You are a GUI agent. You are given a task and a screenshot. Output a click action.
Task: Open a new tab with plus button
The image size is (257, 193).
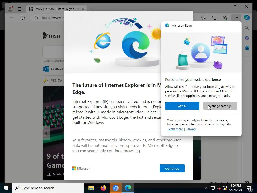click(92, 9)
